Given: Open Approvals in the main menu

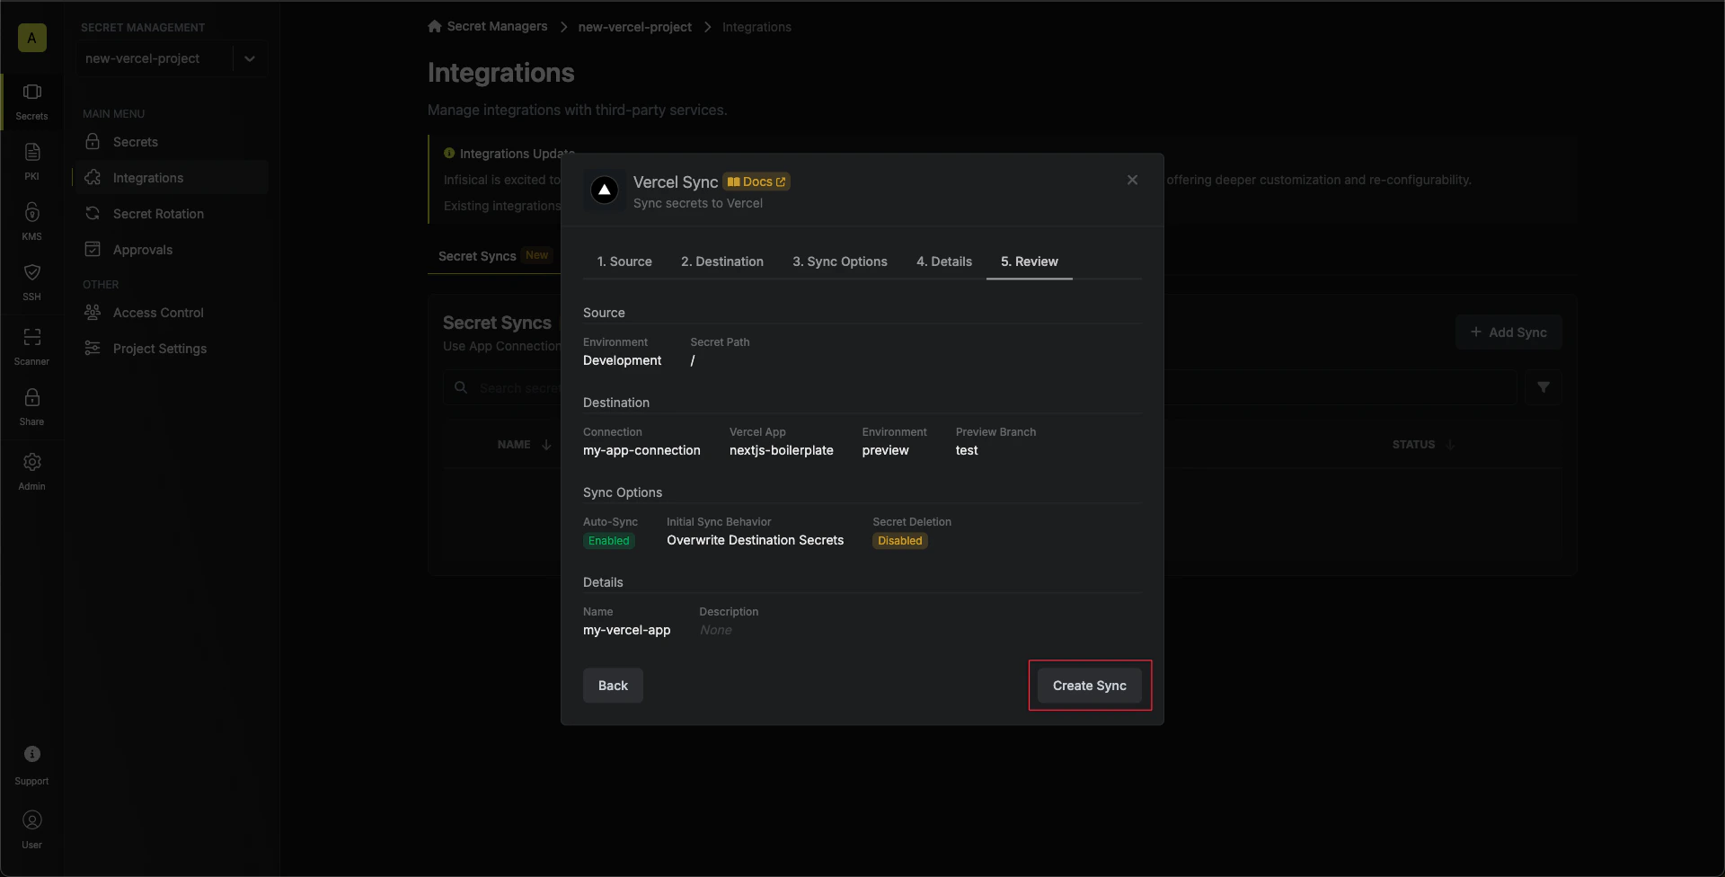Looking at the screenshot, I should tap(172, 250).
